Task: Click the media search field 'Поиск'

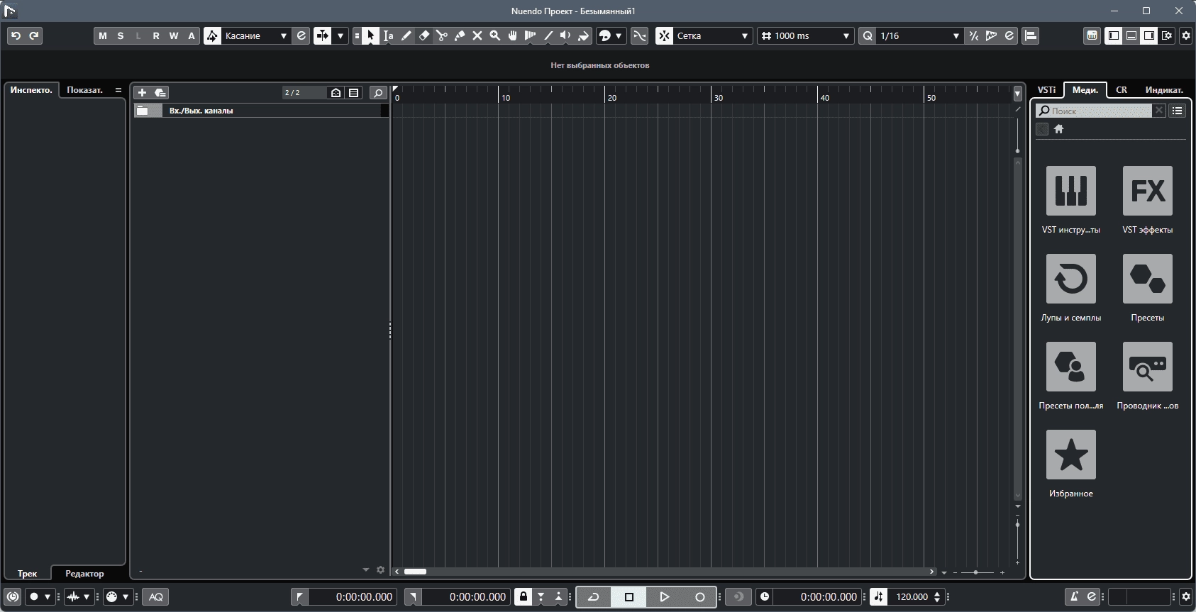Action: 1095,111
